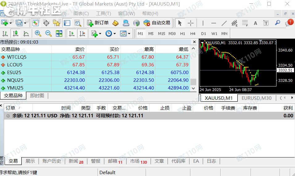The width and height of the screenshot is (295, 176).
Task: Click the 新订单 new order button
Action: pyautogui.click(x=98, y=23)
